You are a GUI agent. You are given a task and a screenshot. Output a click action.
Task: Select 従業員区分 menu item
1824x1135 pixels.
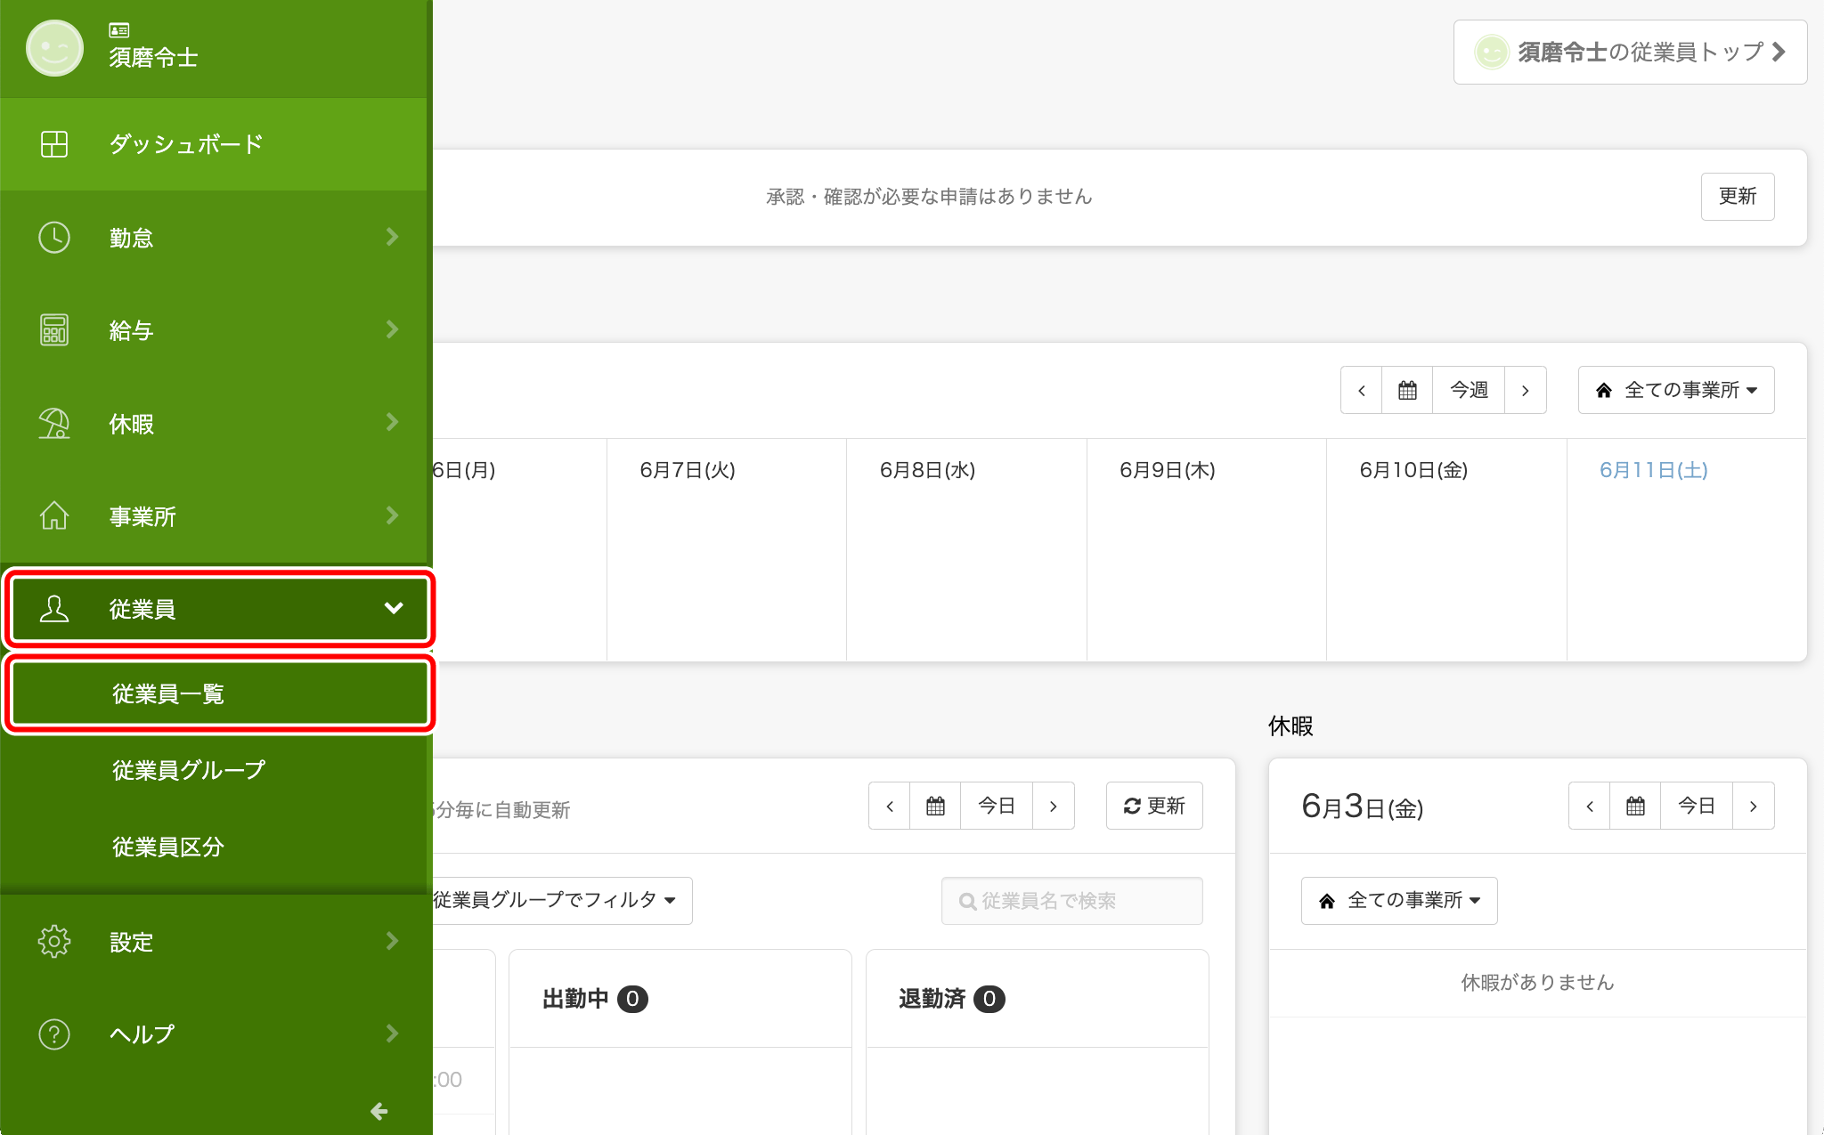coord(168,847)
